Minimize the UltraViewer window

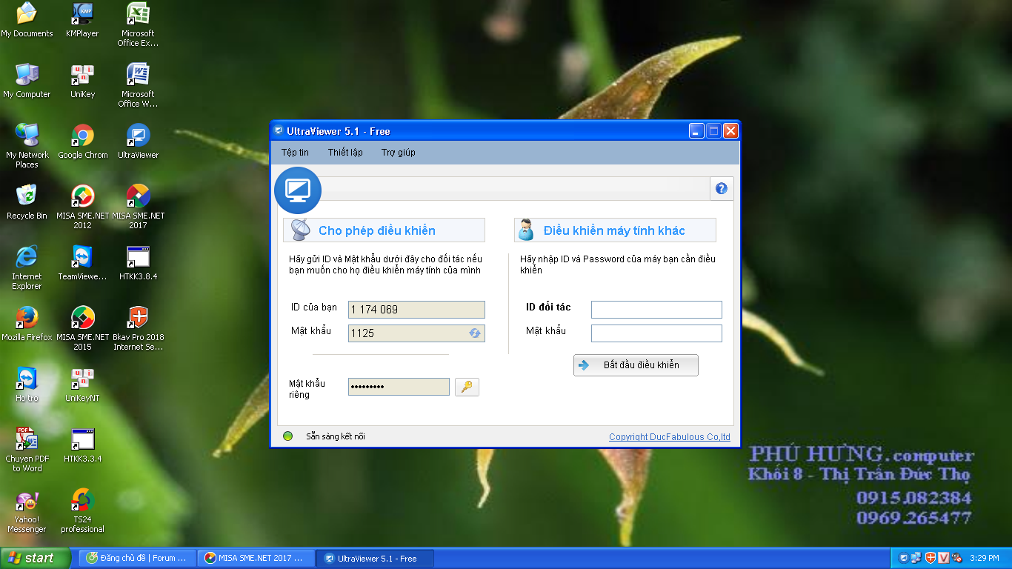tap(696, 131)
